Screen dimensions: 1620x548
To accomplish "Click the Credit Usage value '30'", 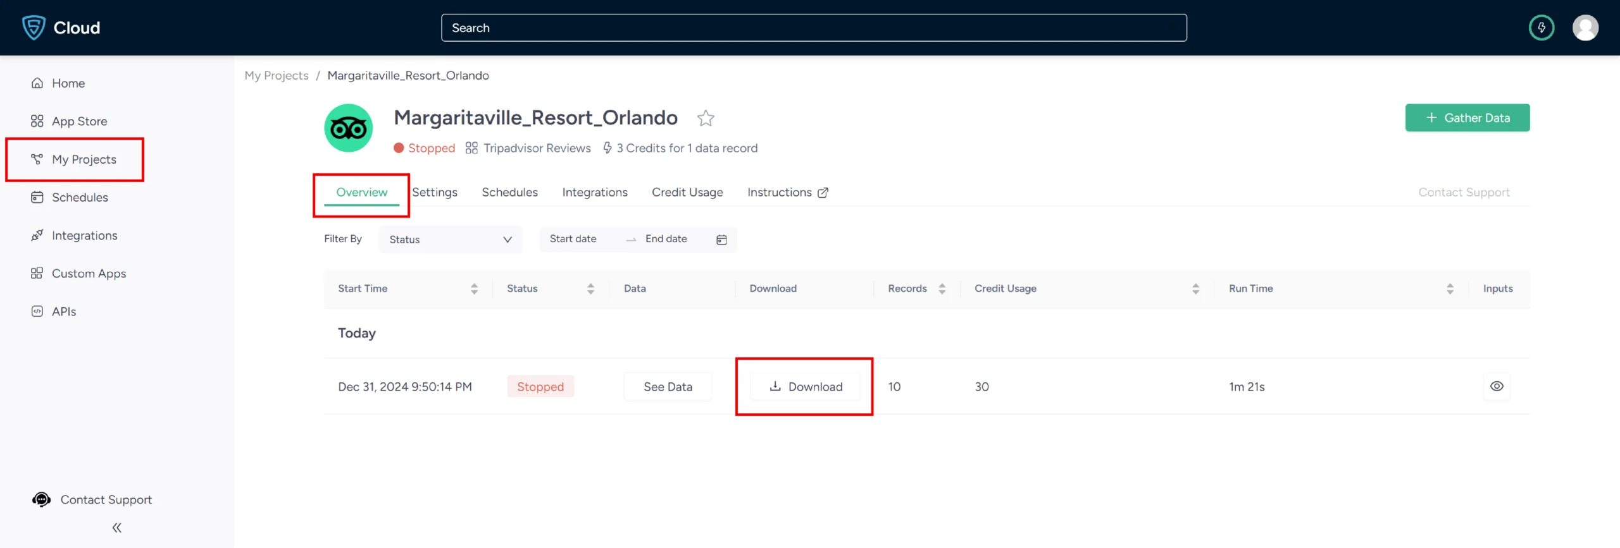I will (981, 387).
